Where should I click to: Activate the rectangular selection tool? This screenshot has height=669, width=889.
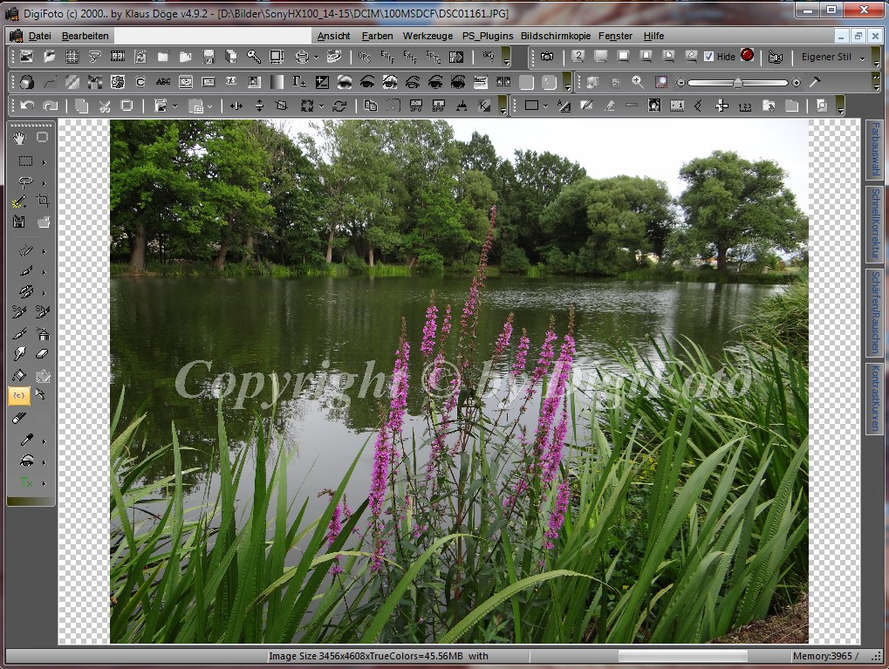point(24,160)
